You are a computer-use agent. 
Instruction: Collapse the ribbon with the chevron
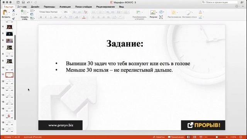243,6
